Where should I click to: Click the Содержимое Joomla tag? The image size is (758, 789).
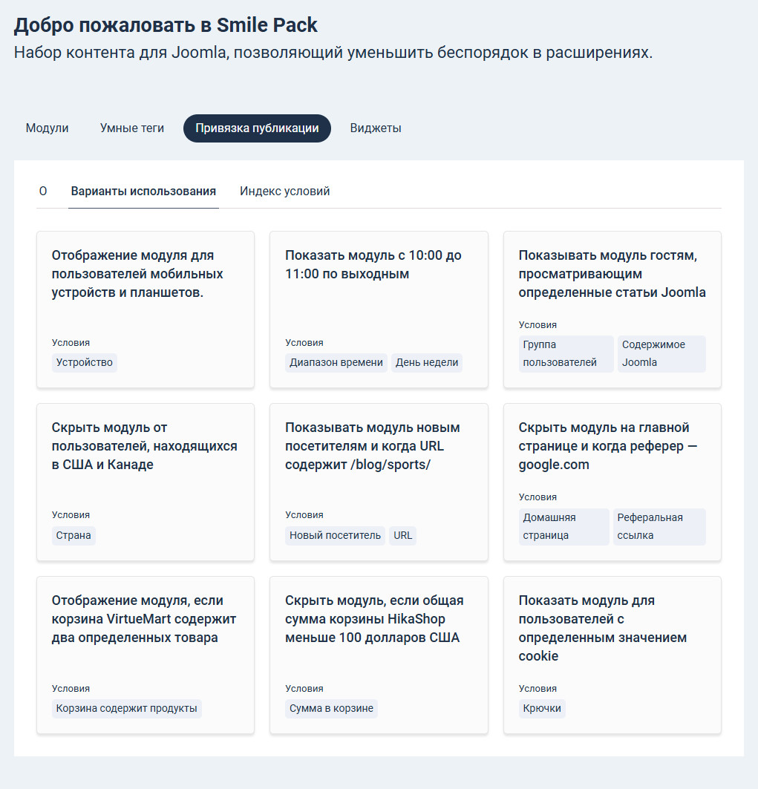pyautogui.click(x=661, y=353)
